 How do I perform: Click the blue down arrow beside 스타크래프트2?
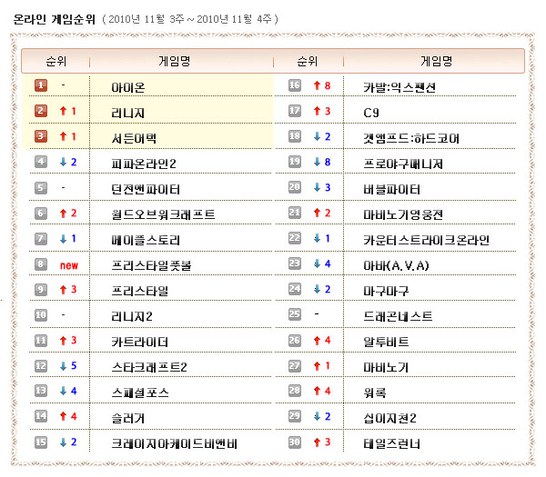point(63,367)
